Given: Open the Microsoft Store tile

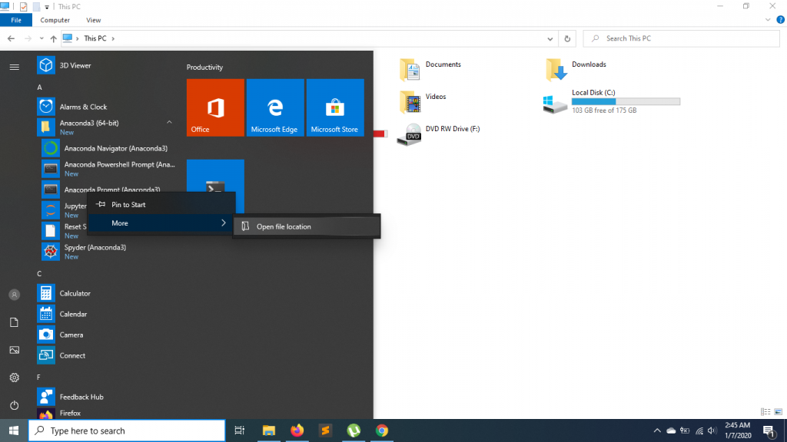Looking at the screenshot, I should point(335,107).
